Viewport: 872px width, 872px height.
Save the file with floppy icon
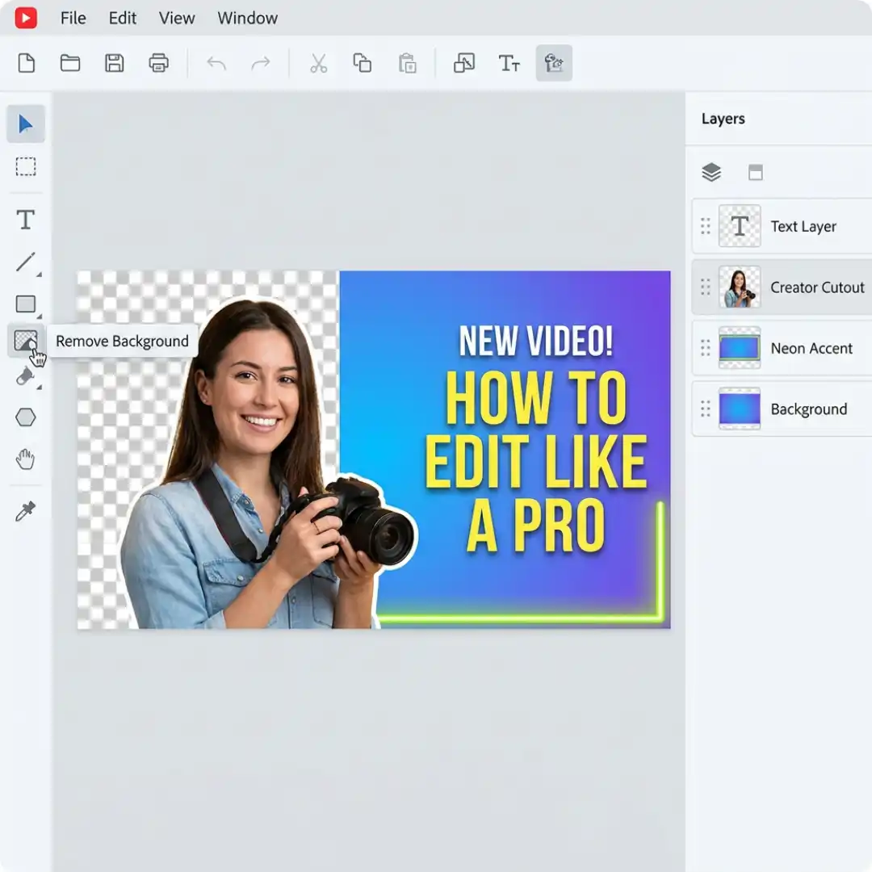point(115,63)
